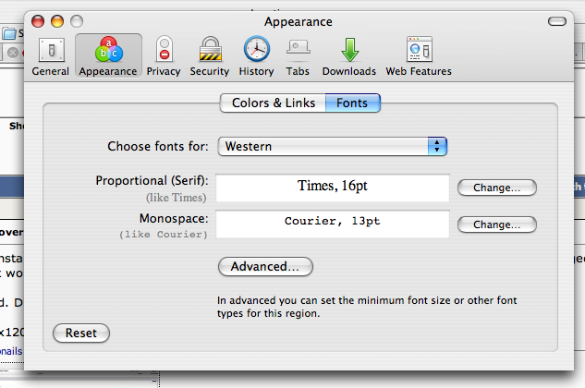585x388 pixels.
Task: Select the Appearance preferences icon
Action: coord(108,56)
